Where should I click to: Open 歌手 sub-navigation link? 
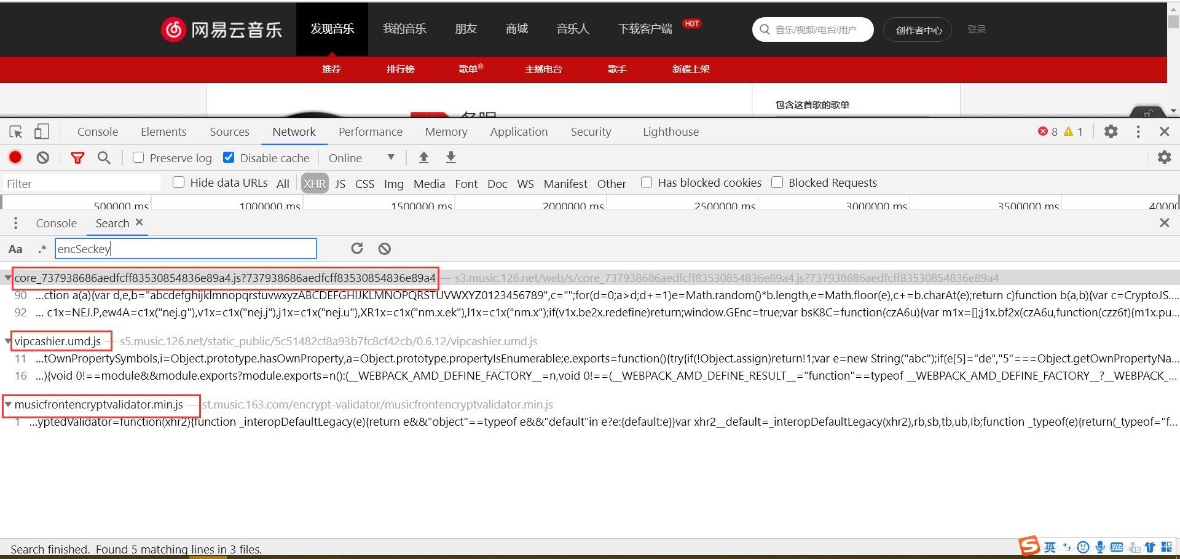pos(617,69)
